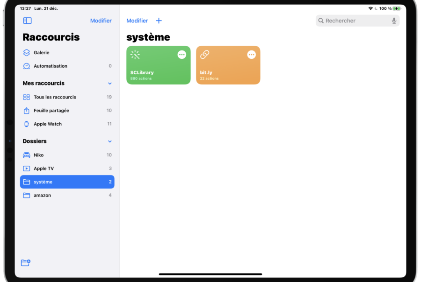421x282 pixels.
Task: Add a new shortcut with plus icon
Action: [x=159, y=21]
